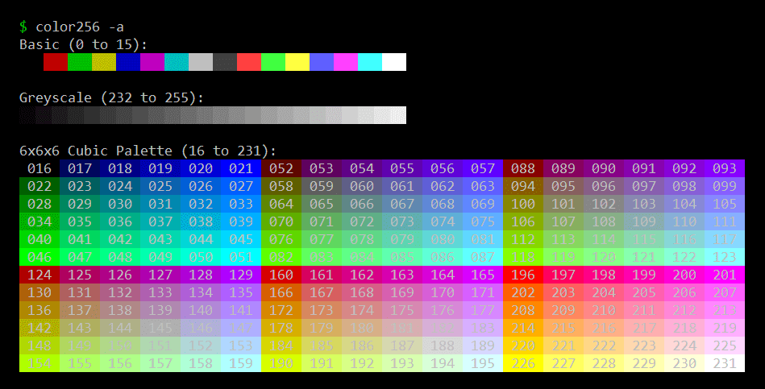Select the bright cyan Basic swatch
This screenshot has height=389, width=765.
coord(370,62)
